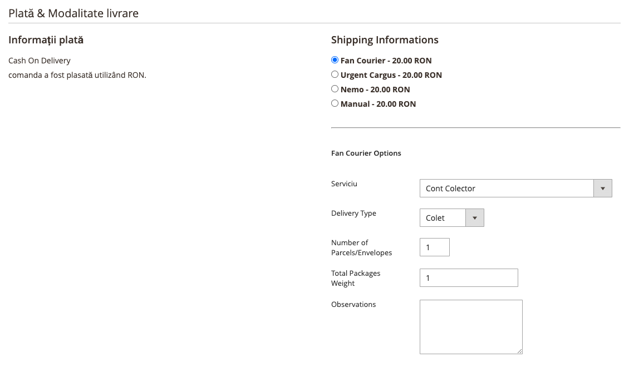Click the Observations textarea resize handle
The image size is (624, 377).
click(520, 351)
